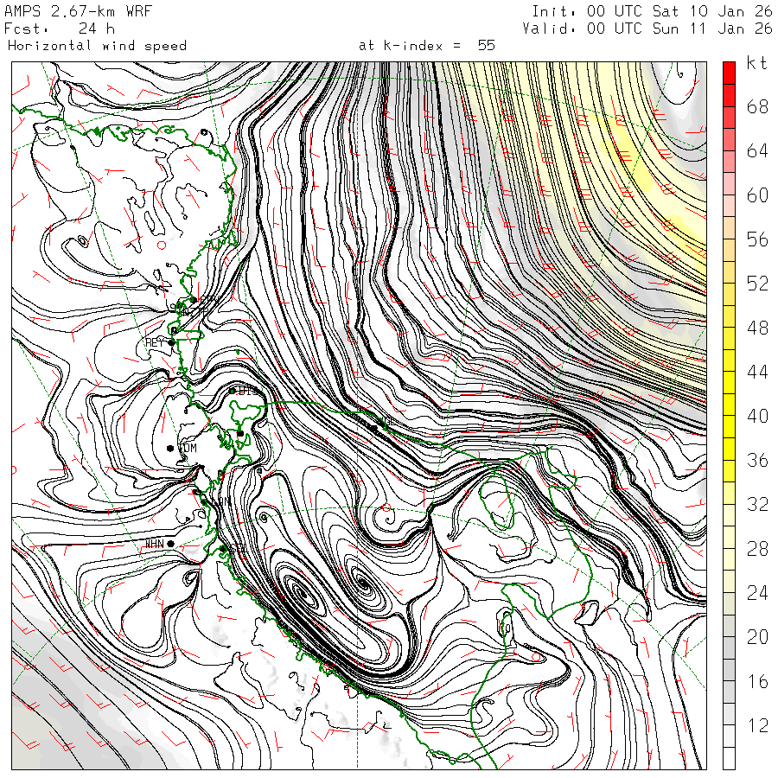Screen dimensions: 778x778
Task: Pick the red swatch at the color bar top
Action: pos(729,73)
